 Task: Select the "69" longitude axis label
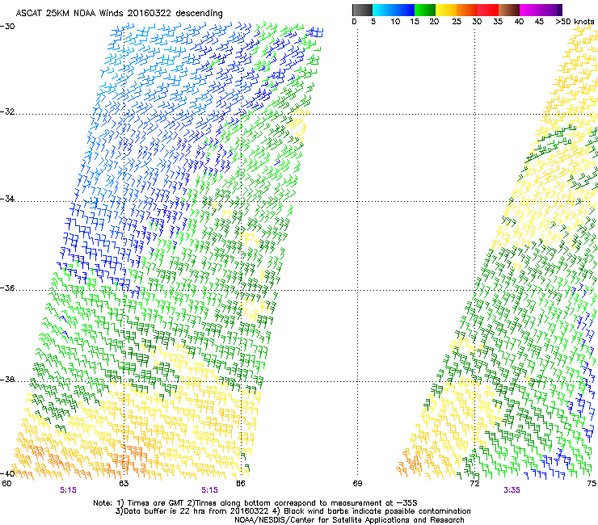coord(357,484)
